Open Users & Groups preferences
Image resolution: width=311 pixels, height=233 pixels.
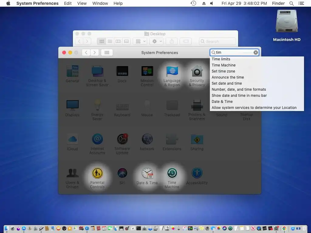pyautogui.click(x=72, y=178)
